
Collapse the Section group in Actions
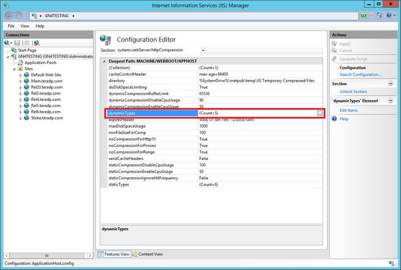tap(391, 84)
